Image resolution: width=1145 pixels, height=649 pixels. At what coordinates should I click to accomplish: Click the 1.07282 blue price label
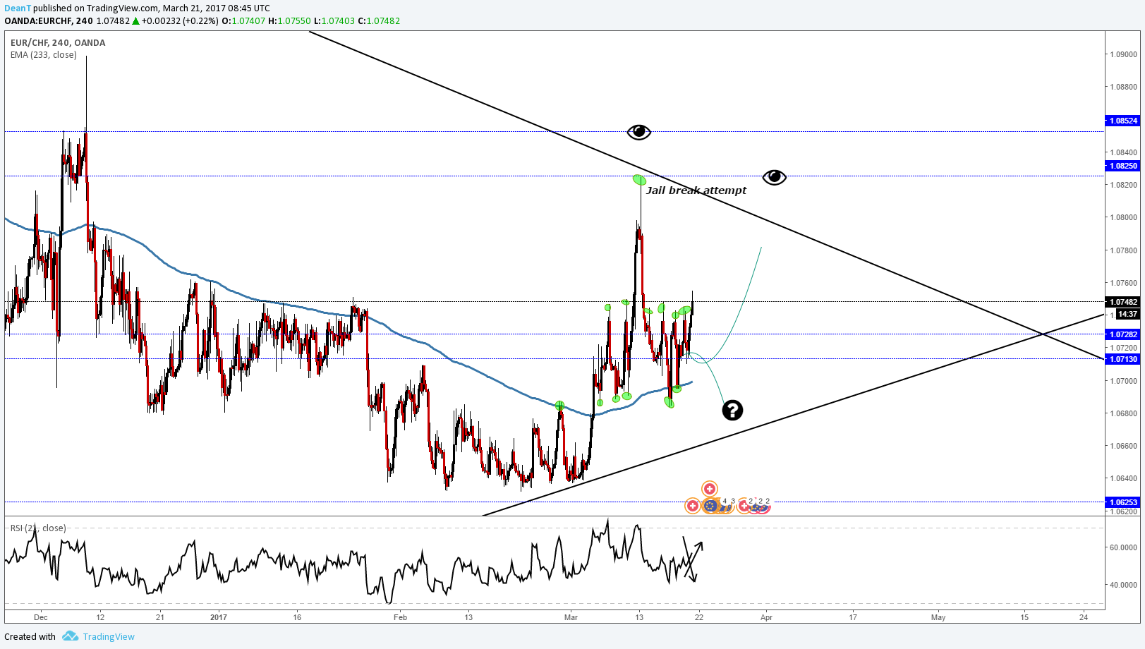1123,334
